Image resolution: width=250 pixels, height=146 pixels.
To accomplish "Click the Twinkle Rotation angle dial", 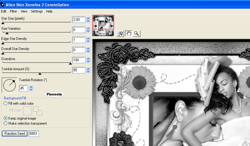I will click(x=9, y=85).
